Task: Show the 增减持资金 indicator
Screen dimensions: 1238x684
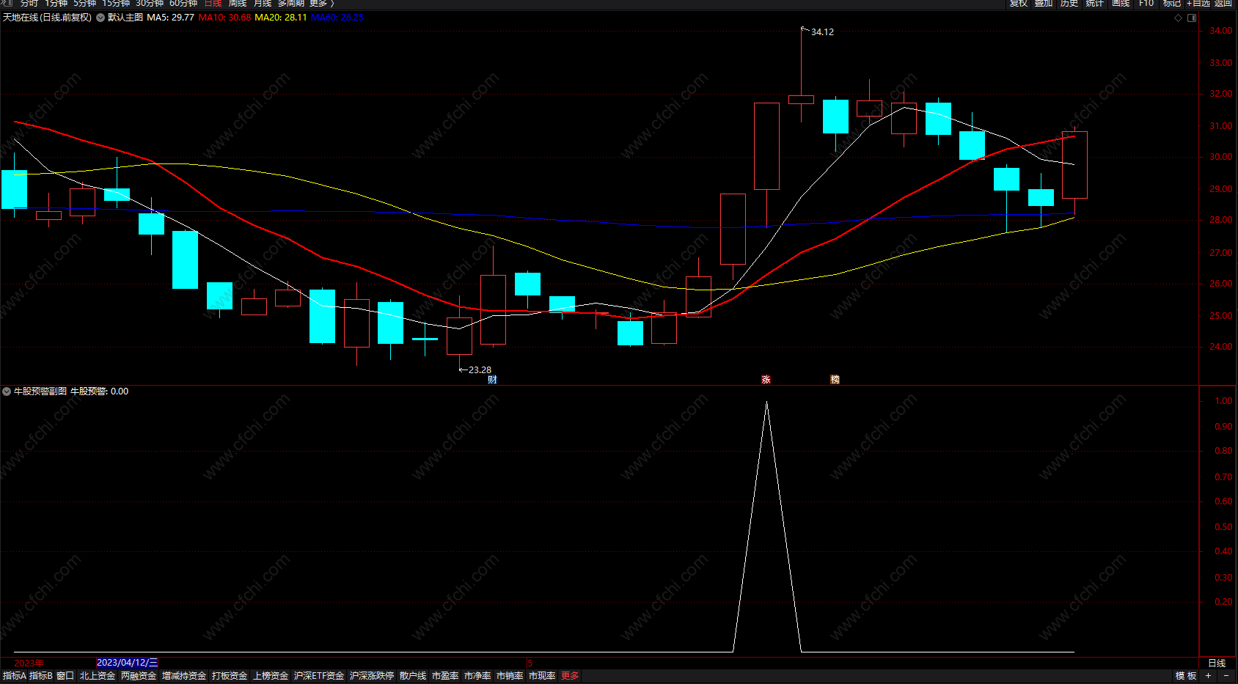Action: 184,676
